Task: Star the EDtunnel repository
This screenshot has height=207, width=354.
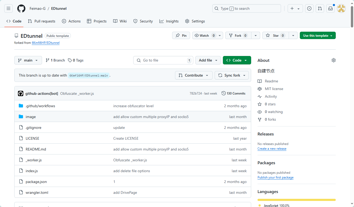Action: (275, 35)
